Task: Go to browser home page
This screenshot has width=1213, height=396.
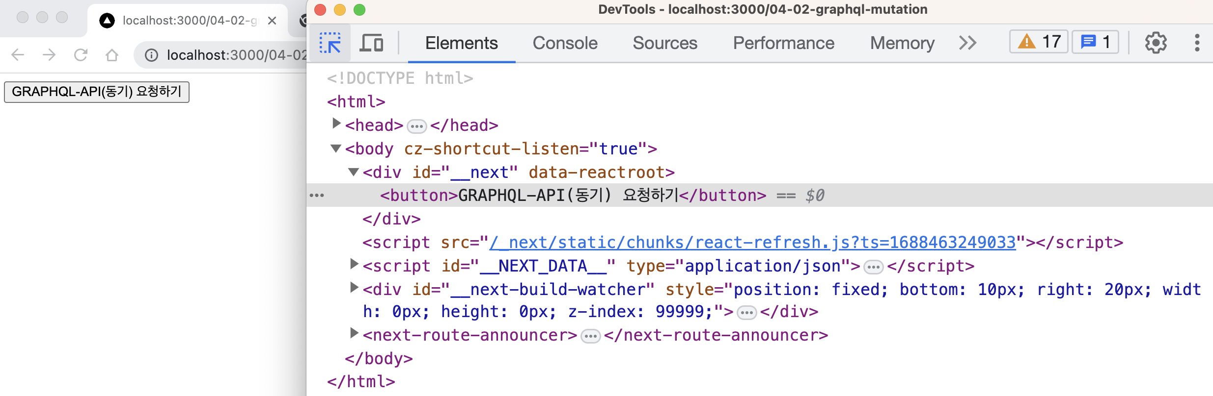Action: point(112,55)
